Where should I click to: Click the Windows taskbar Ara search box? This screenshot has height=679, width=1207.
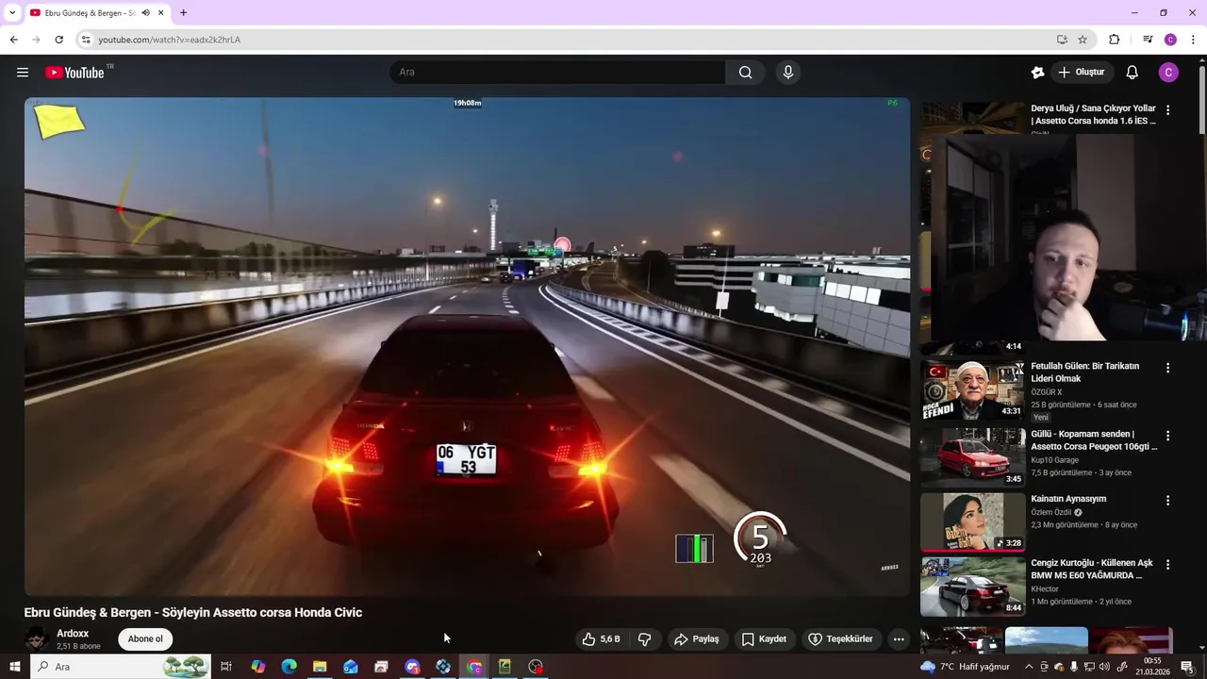tap(123, 667)
